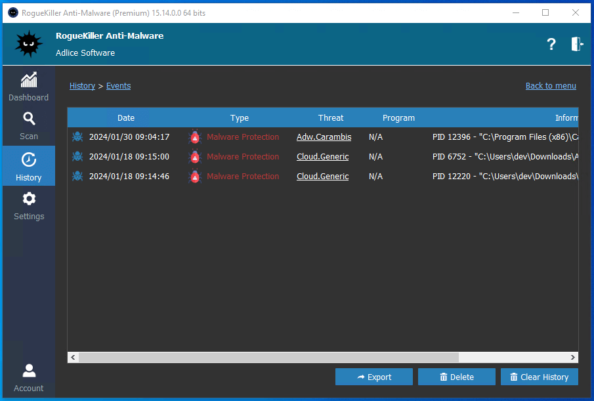
Task: Click the help question mark icon
Action: [x=551, y=44]
